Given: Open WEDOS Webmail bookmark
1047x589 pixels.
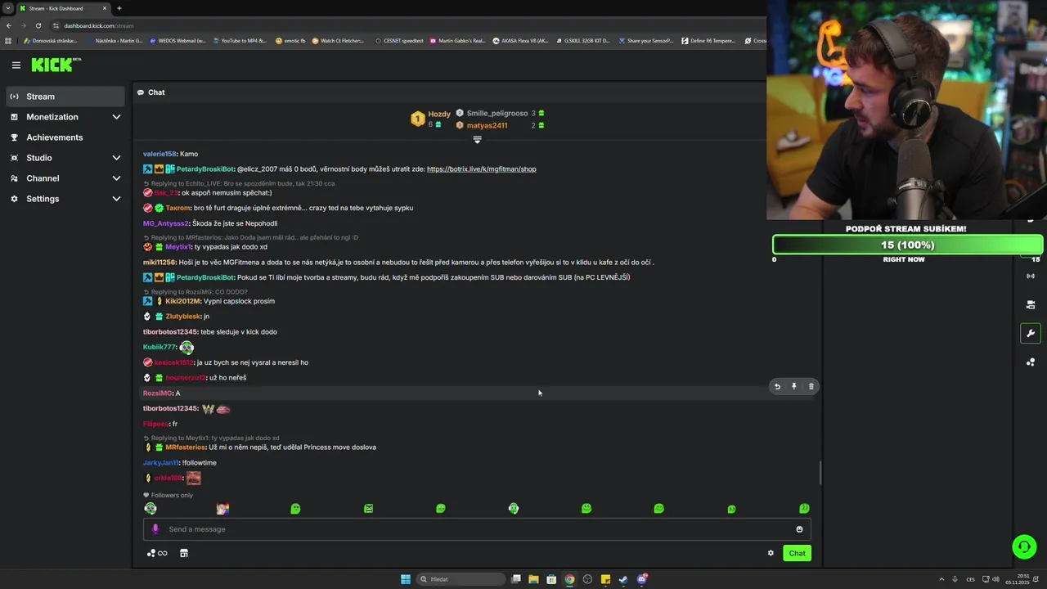Looking at the screenshot, I should pos(177,40).
